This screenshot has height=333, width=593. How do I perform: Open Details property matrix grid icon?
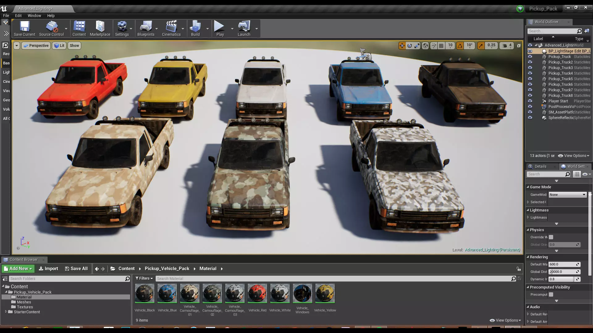coord(577,174)
